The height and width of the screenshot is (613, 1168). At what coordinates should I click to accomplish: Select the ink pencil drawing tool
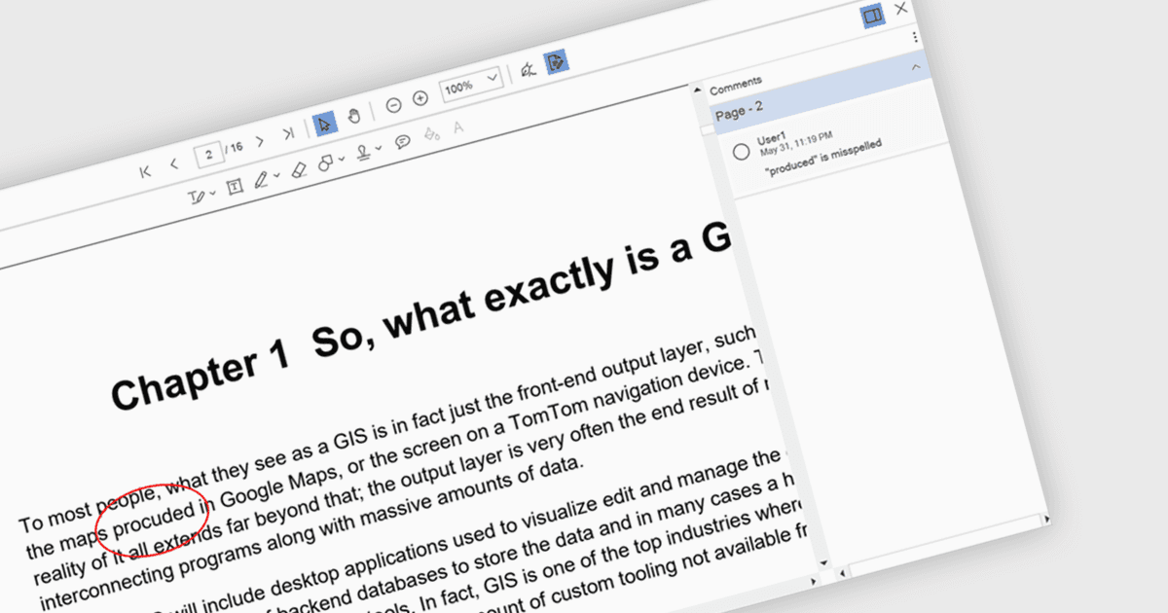click(260, 180)
